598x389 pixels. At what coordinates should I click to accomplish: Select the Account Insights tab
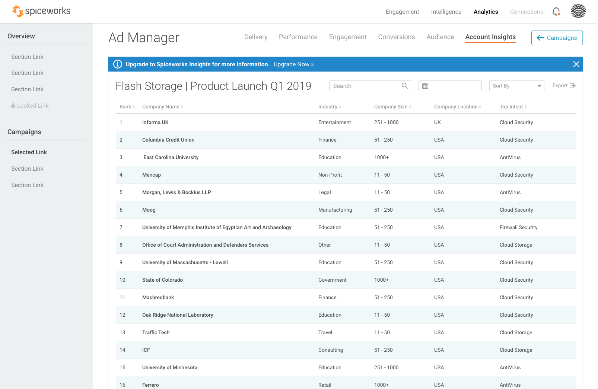[x=490, y=37]
